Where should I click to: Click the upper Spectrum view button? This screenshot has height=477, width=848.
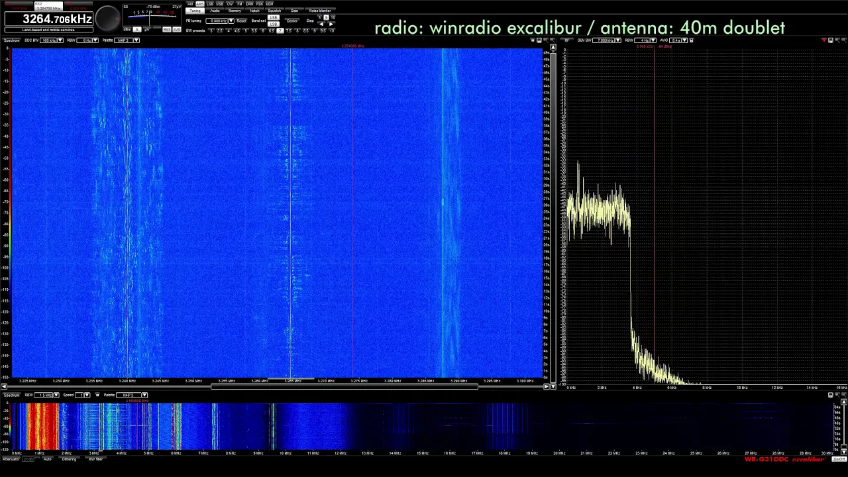tap(11, 40)
